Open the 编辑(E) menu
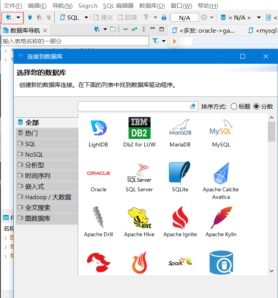This screenshot has width=278, height=298. coord(37,6)
